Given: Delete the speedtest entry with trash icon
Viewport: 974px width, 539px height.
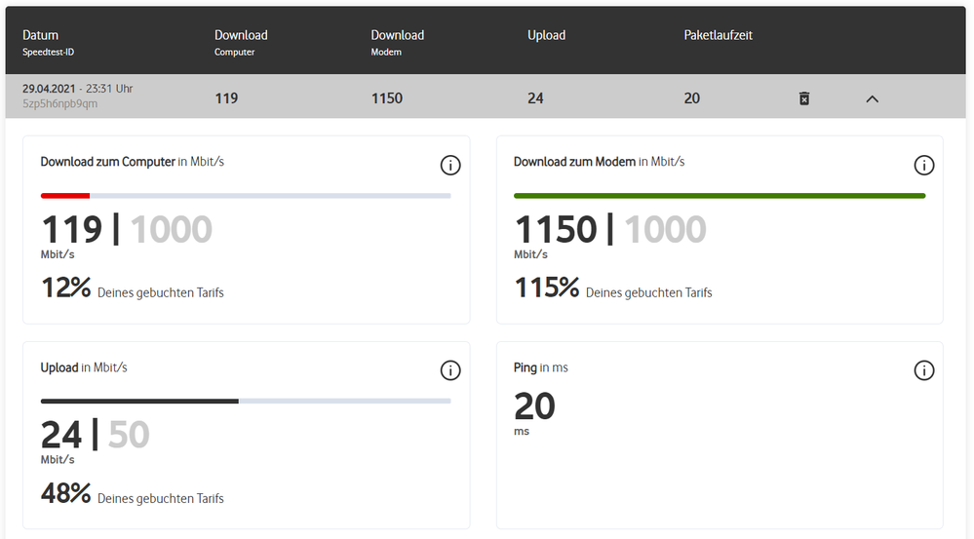Looking at the screenshot, I should tap(804, 98).
